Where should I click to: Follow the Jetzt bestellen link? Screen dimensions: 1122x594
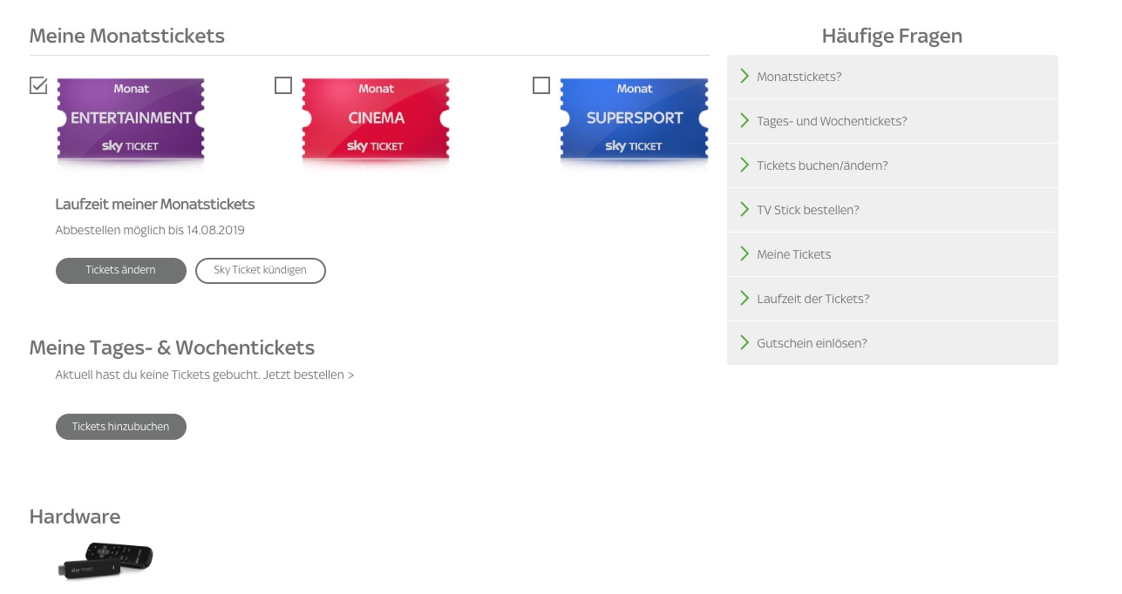309,375
